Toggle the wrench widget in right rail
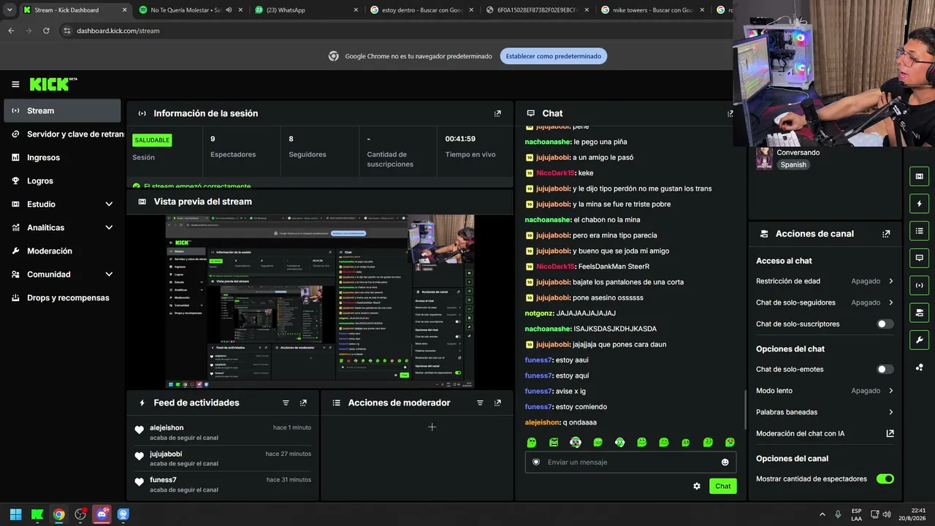935x526 pixels. click(x=919, y=340)
